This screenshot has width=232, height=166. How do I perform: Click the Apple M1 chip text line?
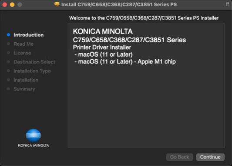pos(125,61)
